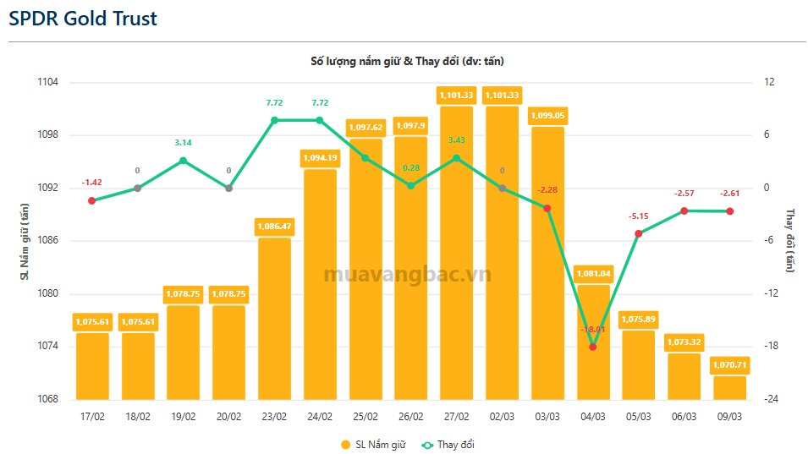Select the 0.28 point on 26/02
The width and height of the screenshot is (808, 454).
coord(411,185)
